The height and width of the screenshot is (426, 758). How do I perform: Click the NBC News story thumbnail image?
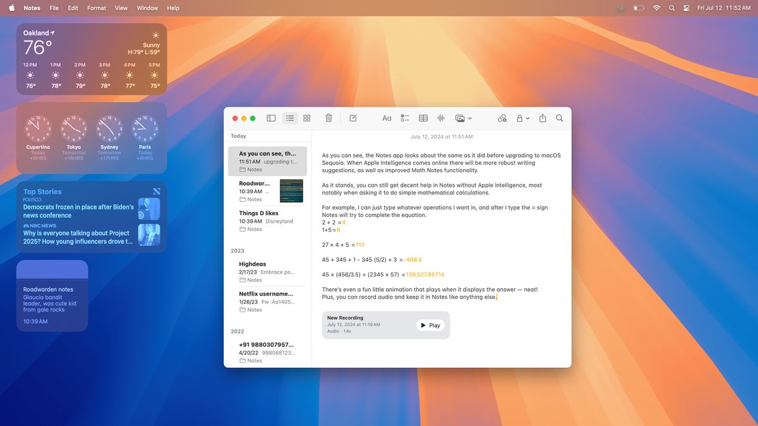(149, 235)
